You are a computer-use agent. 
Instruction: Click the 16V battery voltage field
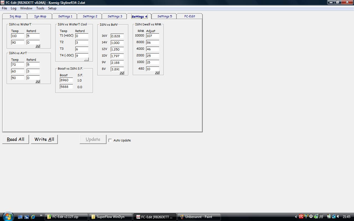[117, 36]
